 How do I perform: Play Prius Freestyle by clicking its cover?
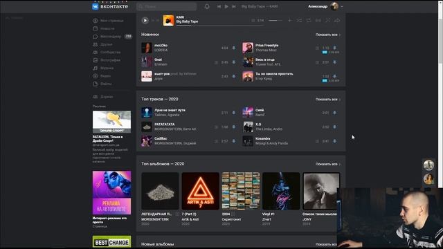click(248, 48)
